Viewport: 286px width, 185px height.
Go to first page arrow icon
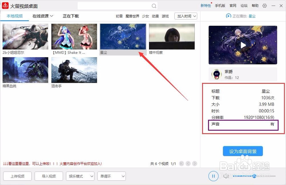182,164
